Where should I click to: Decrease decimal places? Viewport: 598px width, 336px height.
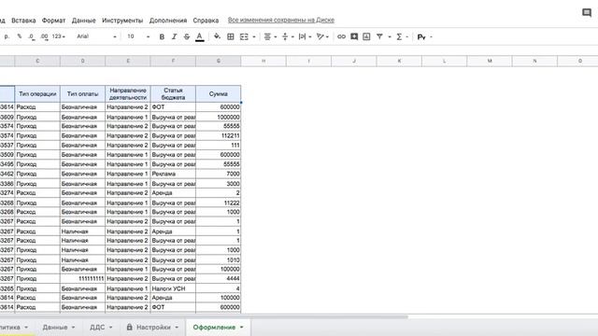click(32, 36)
